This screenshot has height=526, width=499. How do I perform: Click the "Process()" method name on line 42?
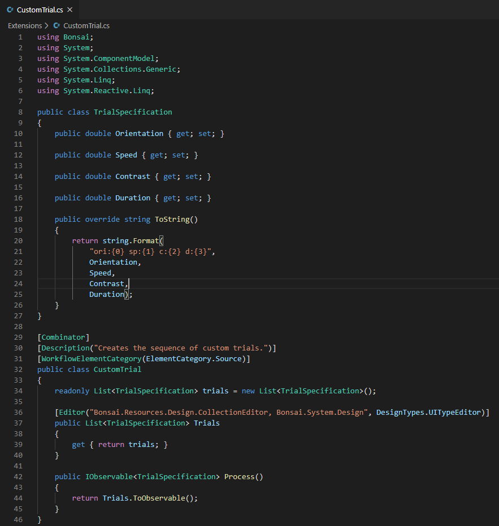(244, 477)
